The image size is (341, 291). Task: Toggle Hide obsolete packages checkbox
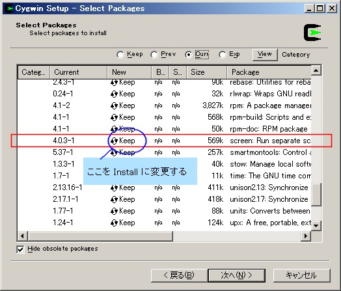click(x=20, y=249)
